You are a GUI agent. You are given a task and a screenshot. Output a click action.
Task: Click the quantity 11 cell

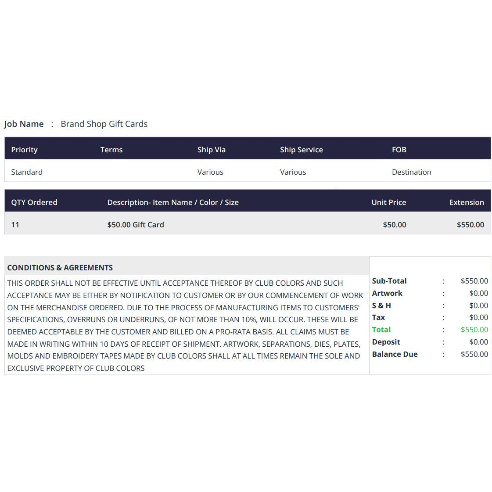15,225
